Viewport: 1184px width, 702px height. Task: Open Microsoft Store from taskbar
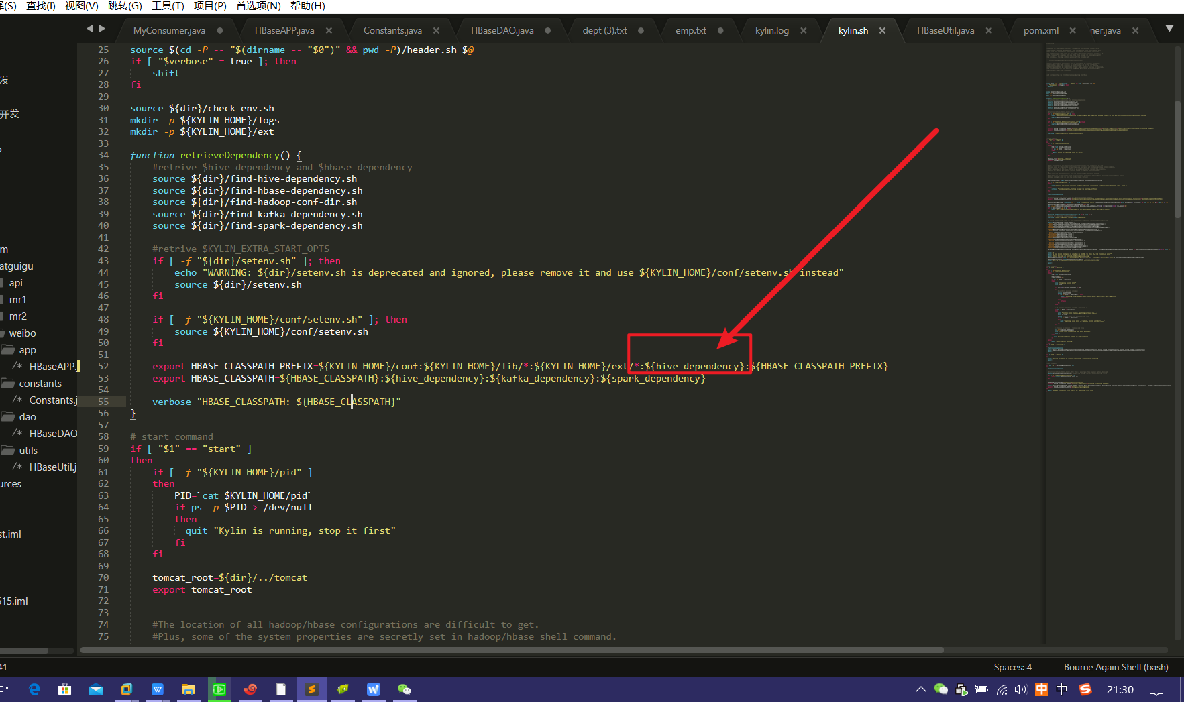coord(64,689)
